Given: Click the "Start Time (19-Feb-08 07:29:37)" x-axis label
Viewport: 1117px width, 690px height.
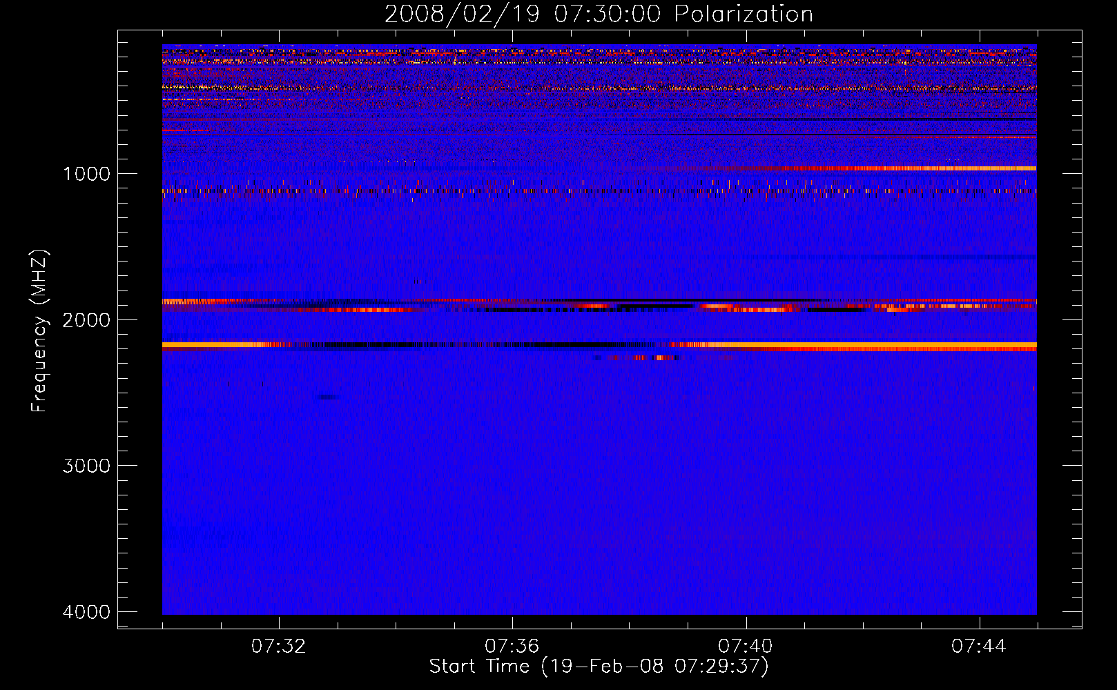Looking at the screenshot, I should point(599,667).
